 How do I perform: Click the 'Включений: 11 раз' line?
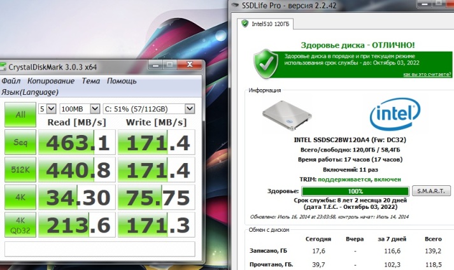tap(350, 170)
